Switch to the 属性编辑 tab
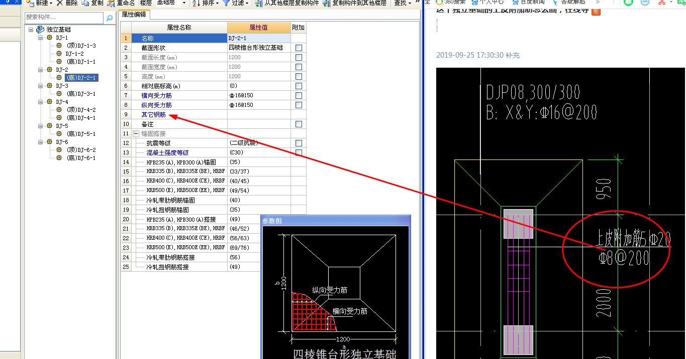 pyautogui.click(x=134, y=15)
